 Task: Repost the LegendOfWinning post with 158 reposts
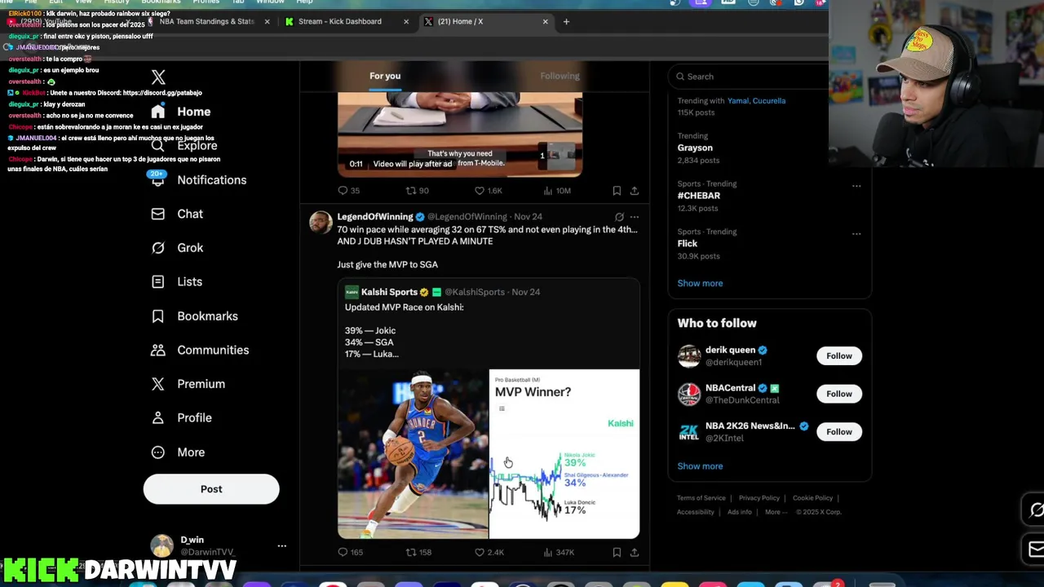(418, 553)
